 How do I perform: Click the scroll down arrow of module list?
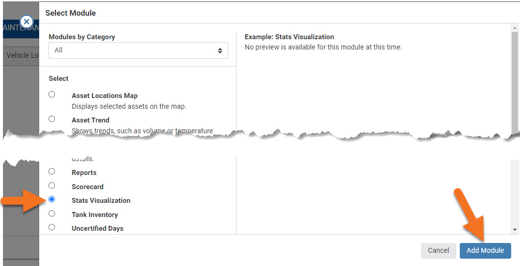515,229
